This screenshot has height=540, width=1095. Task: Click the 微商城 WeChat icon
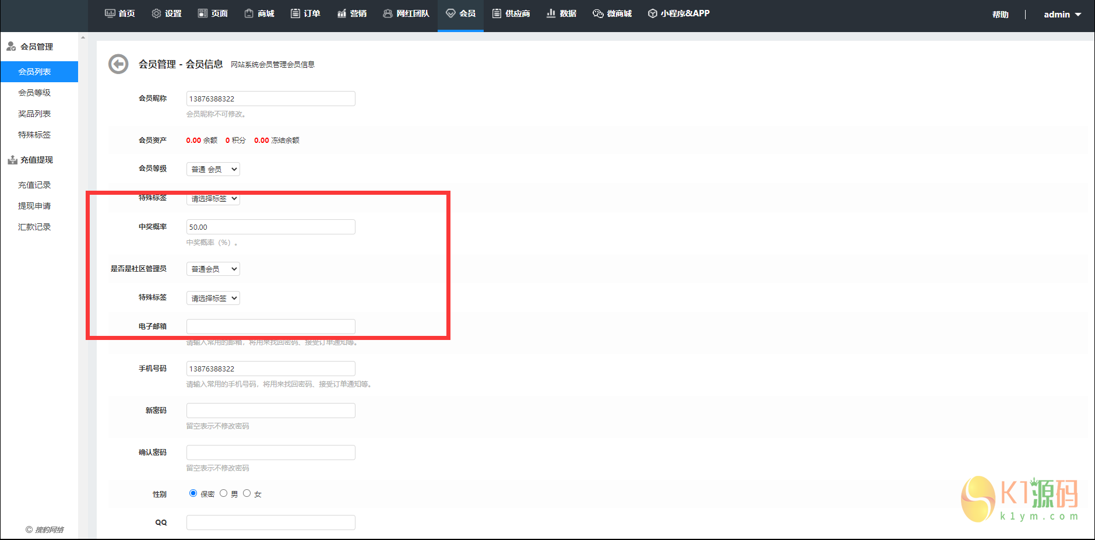(598, 13)
